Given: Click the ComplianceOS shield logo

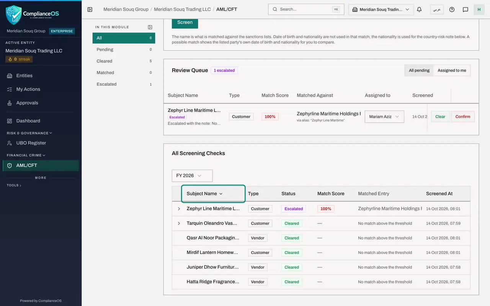Looking at the screenshot, I should coord(14,15).
